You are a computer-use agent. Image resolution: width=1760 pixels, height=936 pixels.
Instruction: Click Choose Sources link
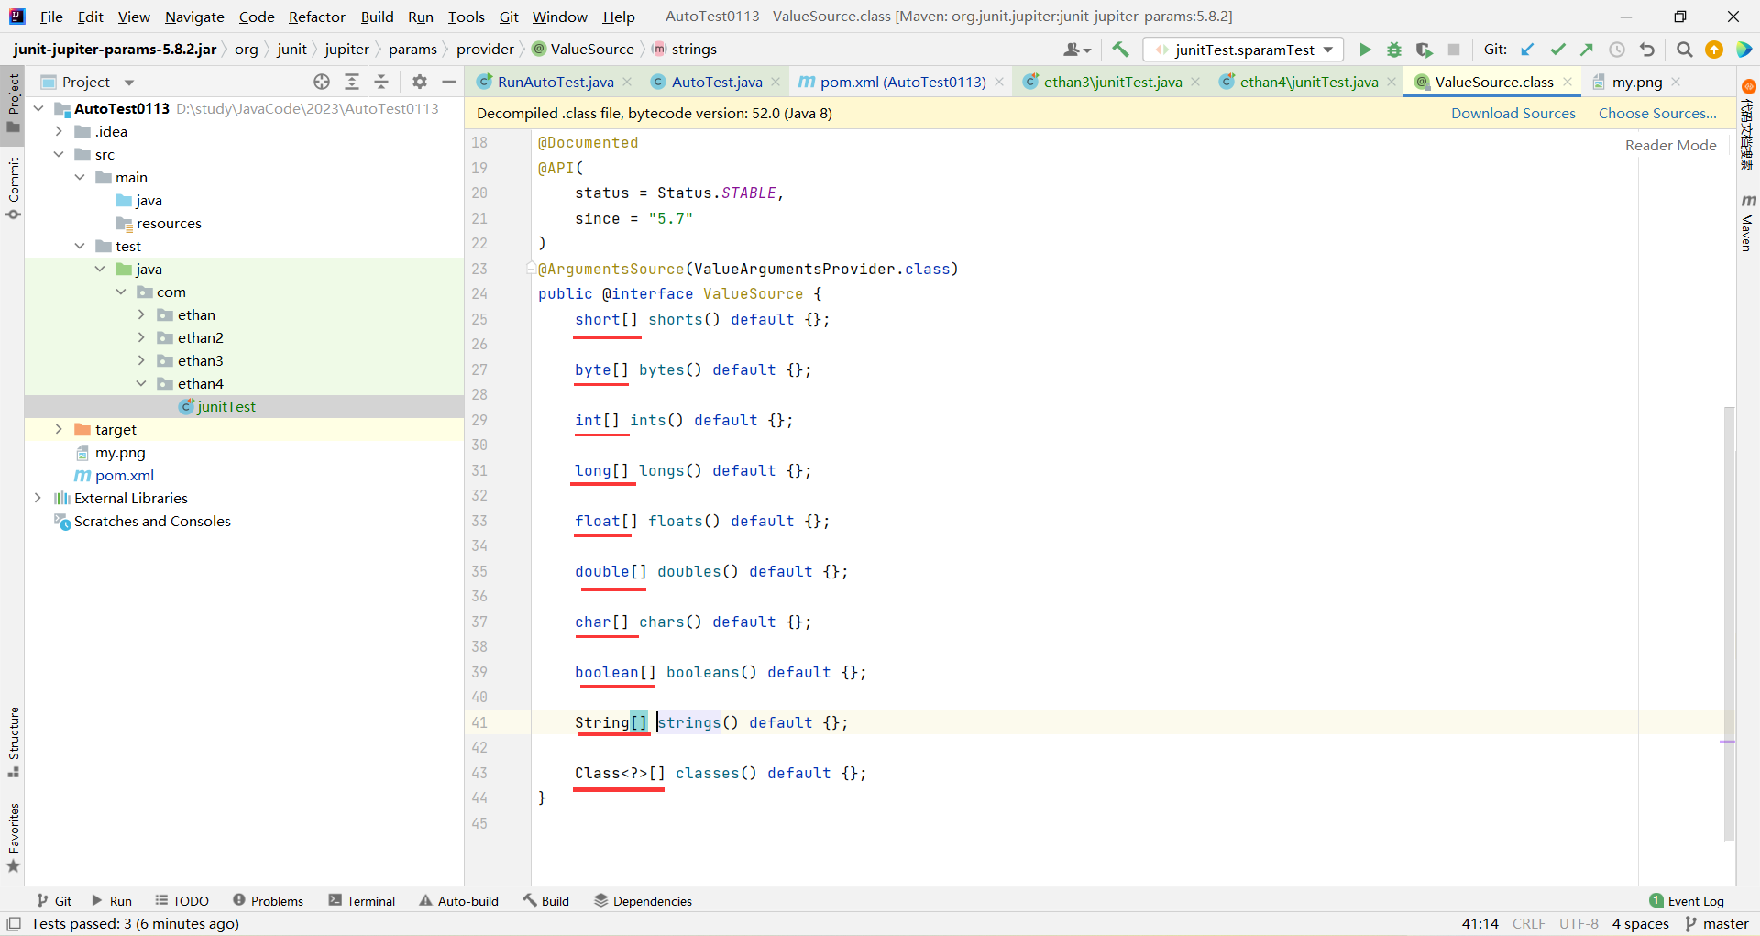[x=1657, y=113]
